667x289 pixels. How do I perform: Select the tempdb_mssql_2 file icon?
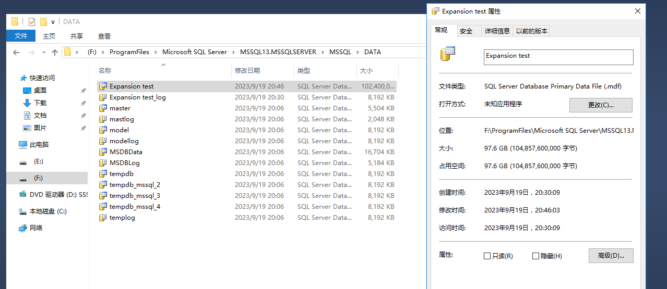pos(103,185)
